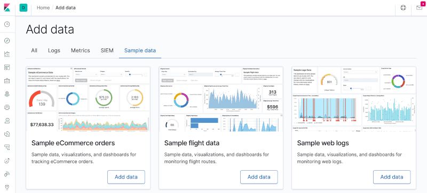Open Infrastructure metrics from the sidebar
This screenshot has width=427, height=193.
tap(7, 121)
